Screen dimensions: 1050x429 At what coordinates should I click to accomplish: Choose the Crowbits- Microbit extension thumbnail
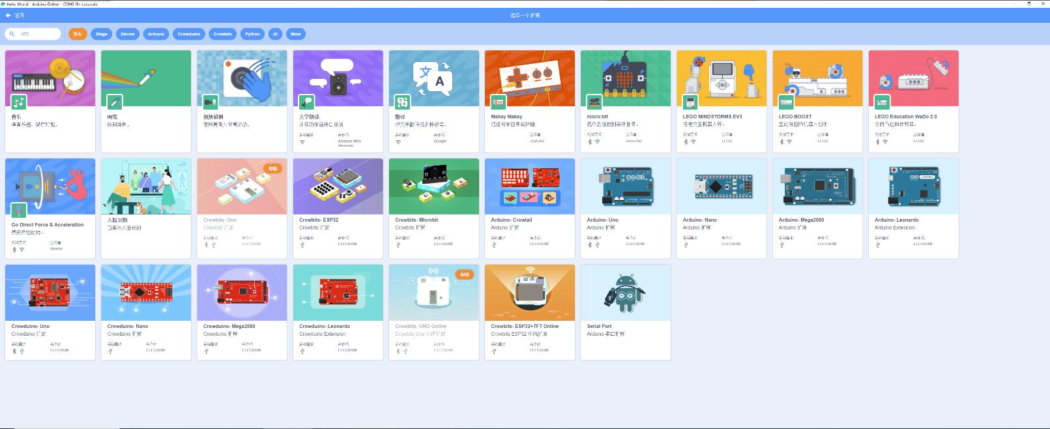click(433, 186)
